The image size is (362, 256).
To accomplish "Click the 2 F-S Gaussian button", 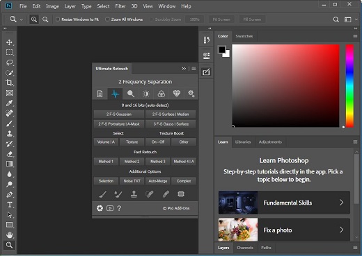I will coord(119,114).
